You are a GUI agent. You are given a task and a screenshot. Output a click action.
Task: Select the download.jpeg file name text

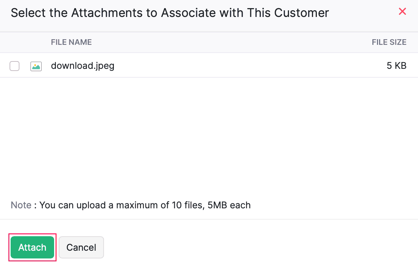click(x=82, y=66)
